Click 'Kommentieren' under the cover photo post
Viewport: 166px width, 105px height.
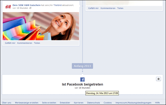pos(25,43)
